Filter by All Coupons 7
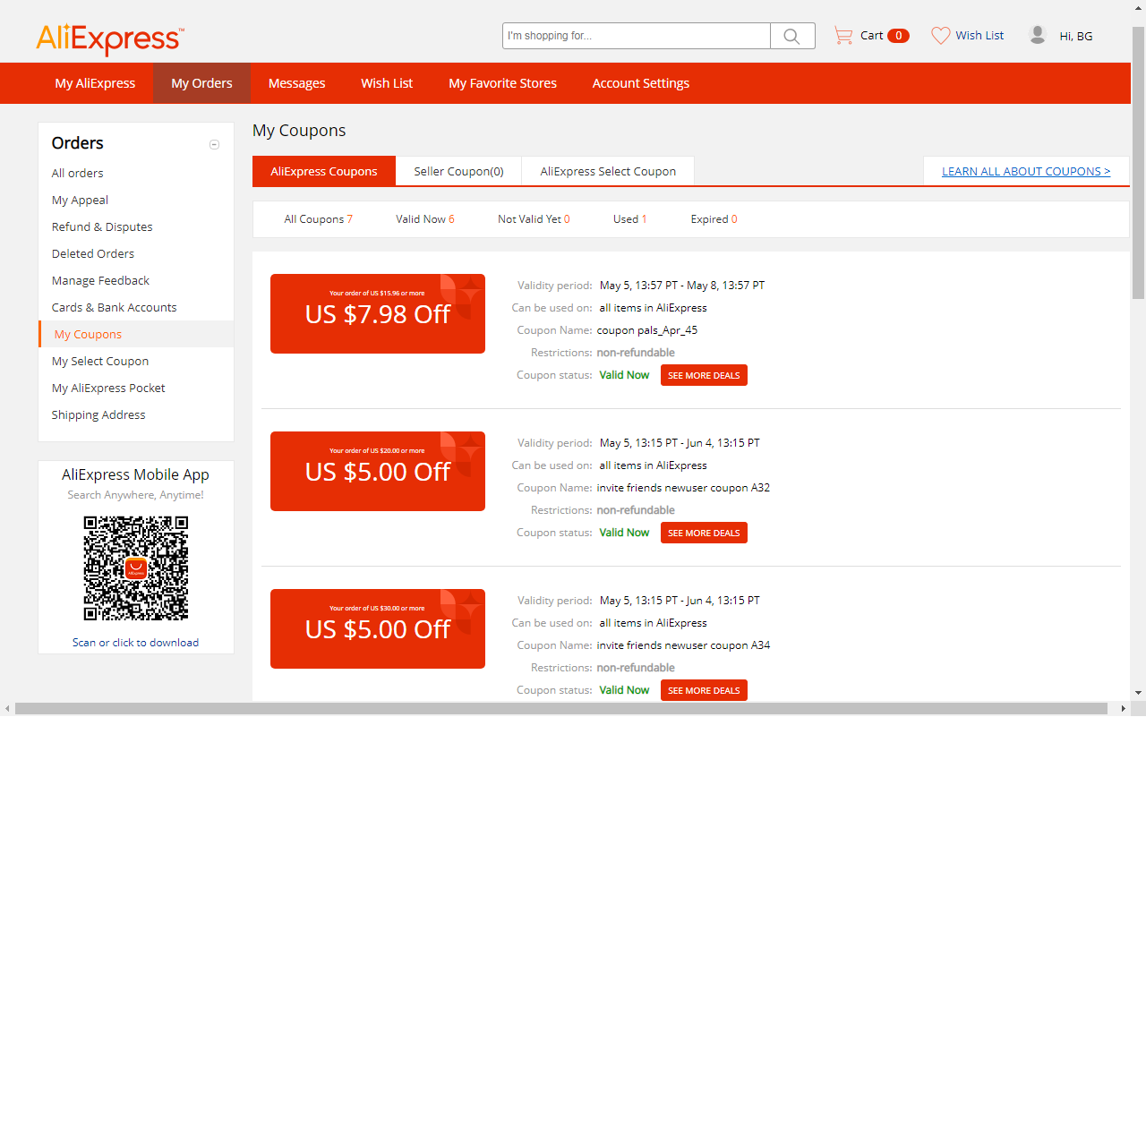 click(x=319, y=219)
